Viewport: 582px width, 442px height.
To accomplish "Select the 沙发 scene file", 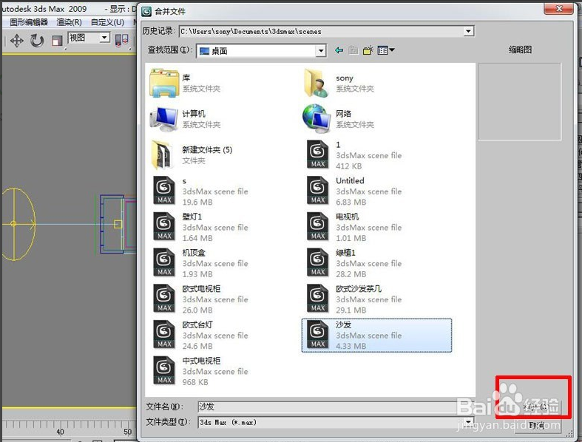I will (376, 335).
